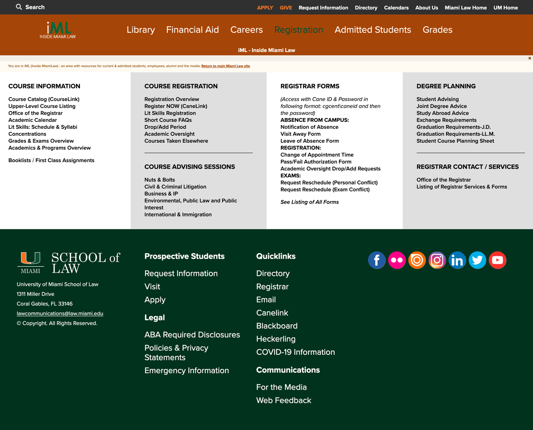Open Short Course FAQs
This screenshot has width=533, height=430.
point(168,120)
